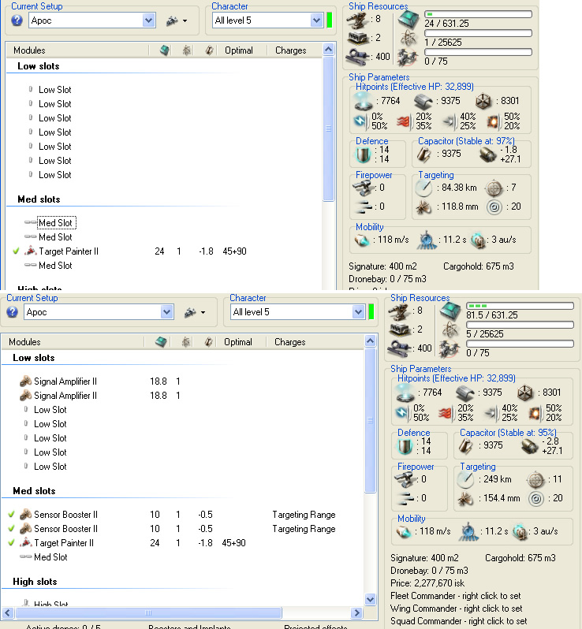Click ship browser dropdown arrow in upper window
The image size is (582, 629).
pyautogui.click(x=185, y=20)
